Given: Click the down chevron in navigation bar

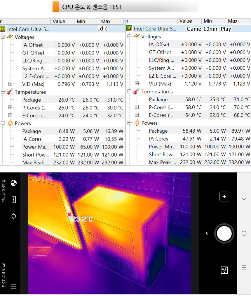Looking at the screenshot, I should click(x=244, y=199).
